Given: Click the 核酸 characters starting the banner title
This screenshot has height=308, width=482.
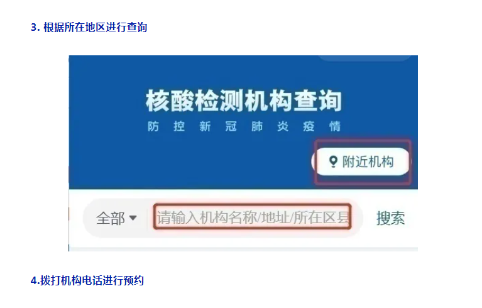Looking at the screenshot, I should [x=170, y=101].
